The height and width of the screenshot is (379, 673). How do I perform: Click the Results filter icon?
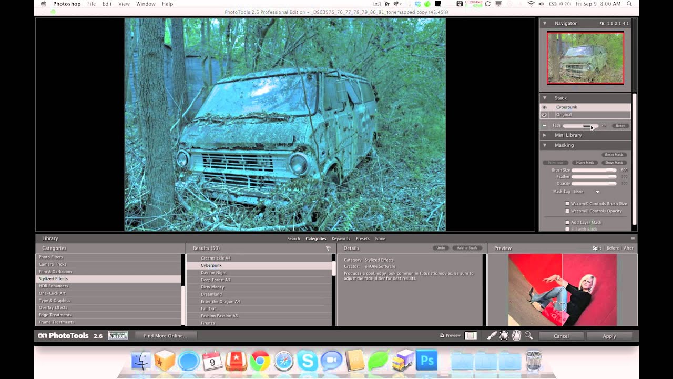pos(328,248)
